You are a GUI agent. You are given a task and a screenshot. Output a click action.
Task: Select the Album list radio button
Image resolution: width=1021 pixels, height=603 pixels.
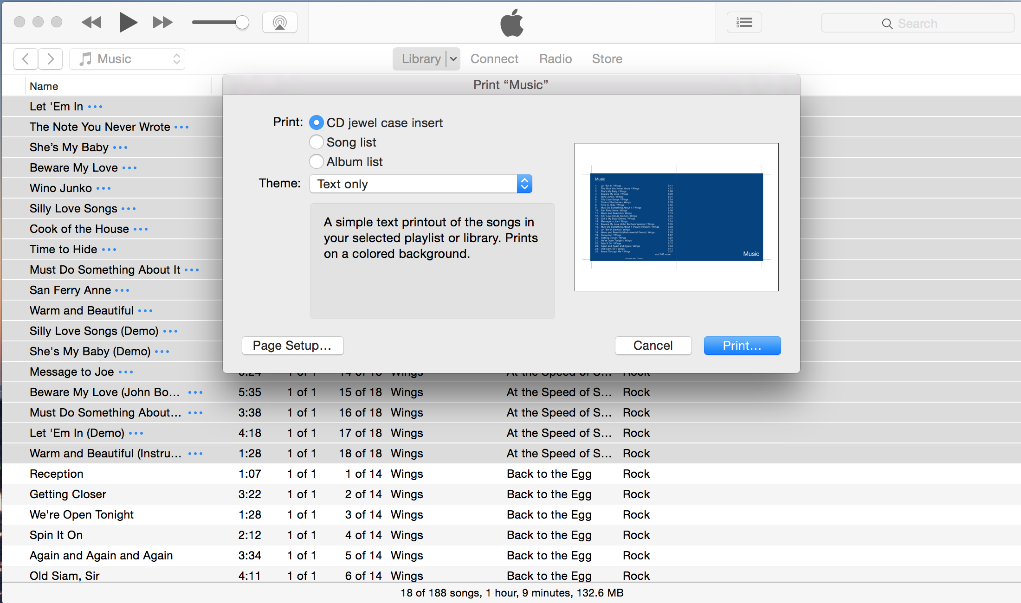(317, 161)
